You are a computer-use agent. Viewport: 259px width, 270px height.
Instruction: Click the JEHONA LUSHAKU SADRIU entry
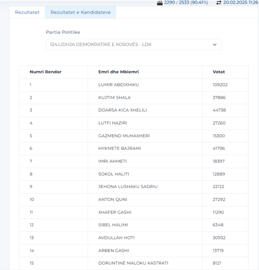128,187
